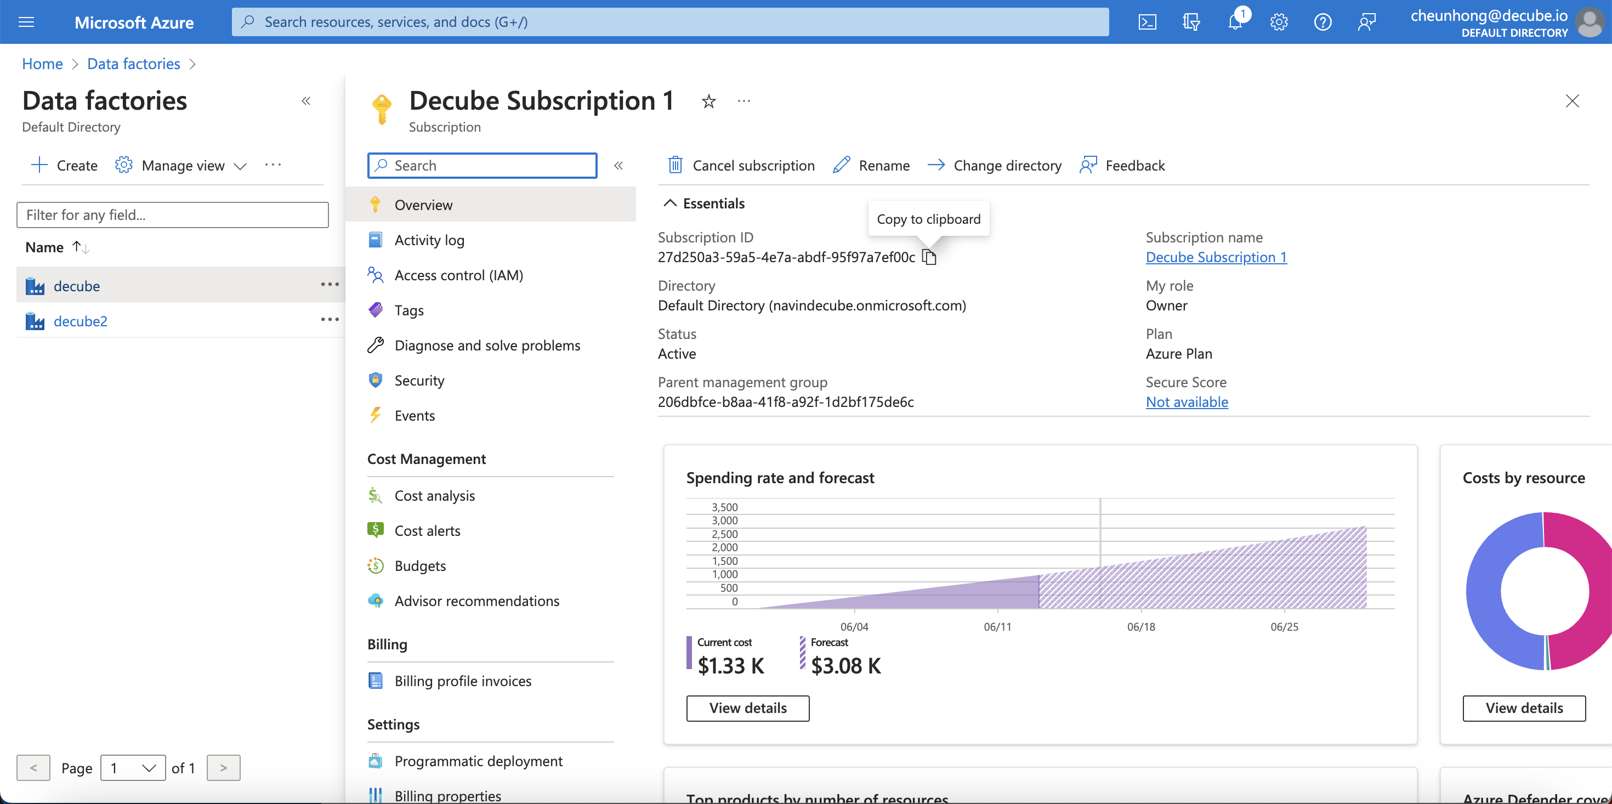This screenshot has height=804, width=1612.
Task: Select Cost analysis in side menu
Action: tap(434, 496)
